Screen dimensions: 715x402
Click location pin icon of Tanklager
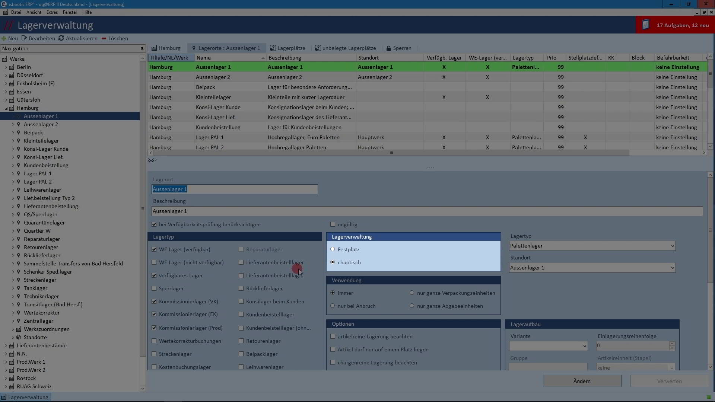click(19, 288)
